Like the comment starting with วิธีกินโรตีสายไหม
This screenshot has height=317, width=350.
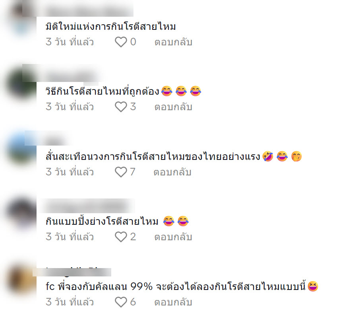click(121, 107)
